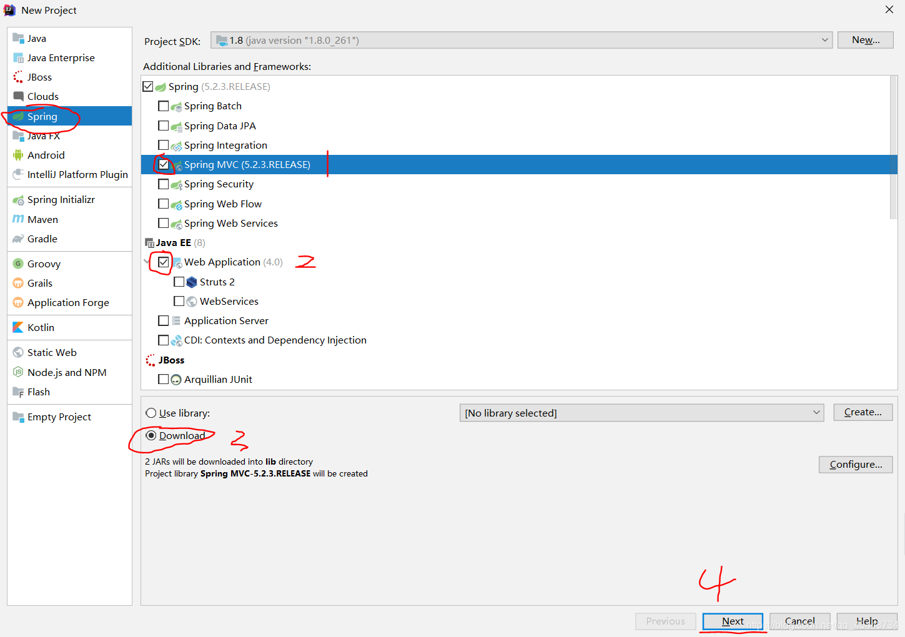Open the Configure... button
This screenshot has width=905, height=637.
[856, 465]
